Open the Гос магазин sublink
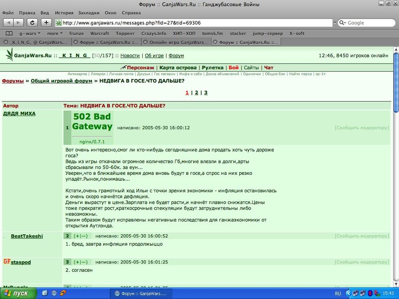 coord(164,74)
